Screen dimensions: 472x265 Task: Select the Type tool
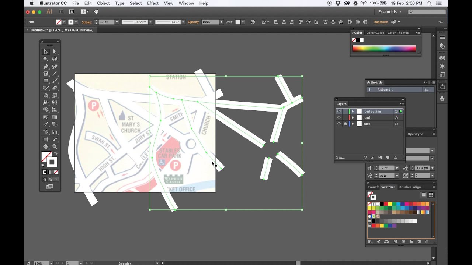[x=46, y=74]
